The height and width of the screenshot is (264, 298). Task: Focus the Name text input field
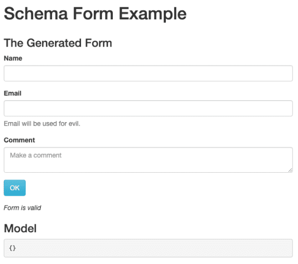click(x=148, y=73)
